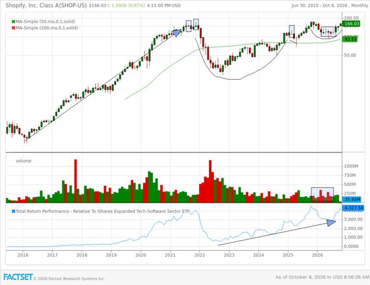Click the green 92.55 moving average tag
This screenshot has width=370, height=285.
click(350, 39)
